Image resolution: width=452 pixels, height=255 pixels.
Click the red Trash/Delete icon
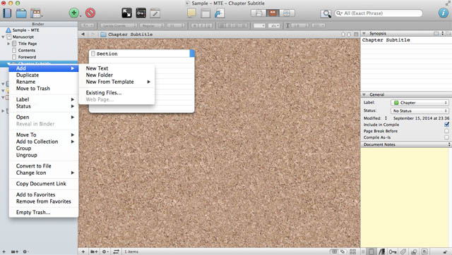[x=90, y=13]
